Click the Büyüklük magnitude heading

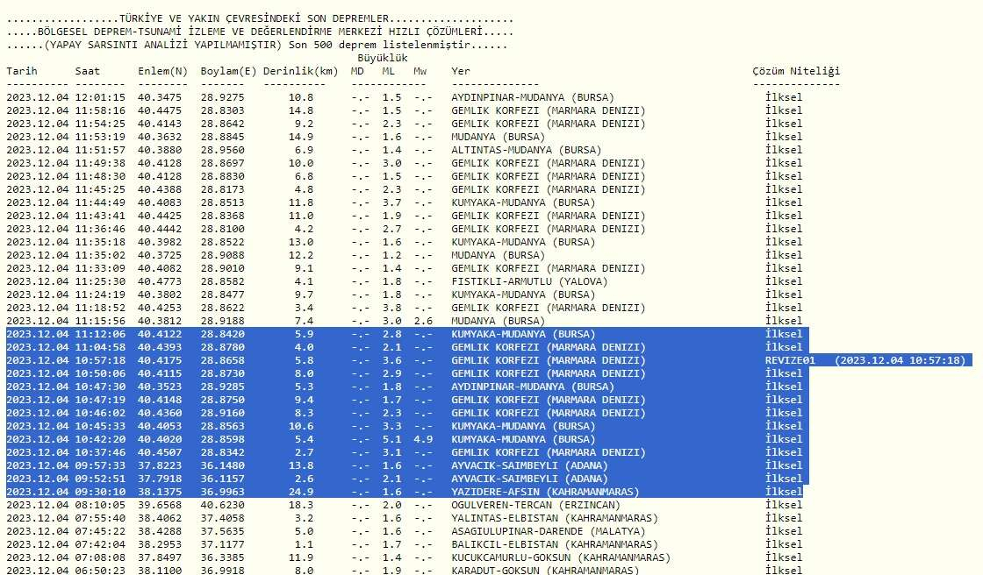(x=383, y=58)
